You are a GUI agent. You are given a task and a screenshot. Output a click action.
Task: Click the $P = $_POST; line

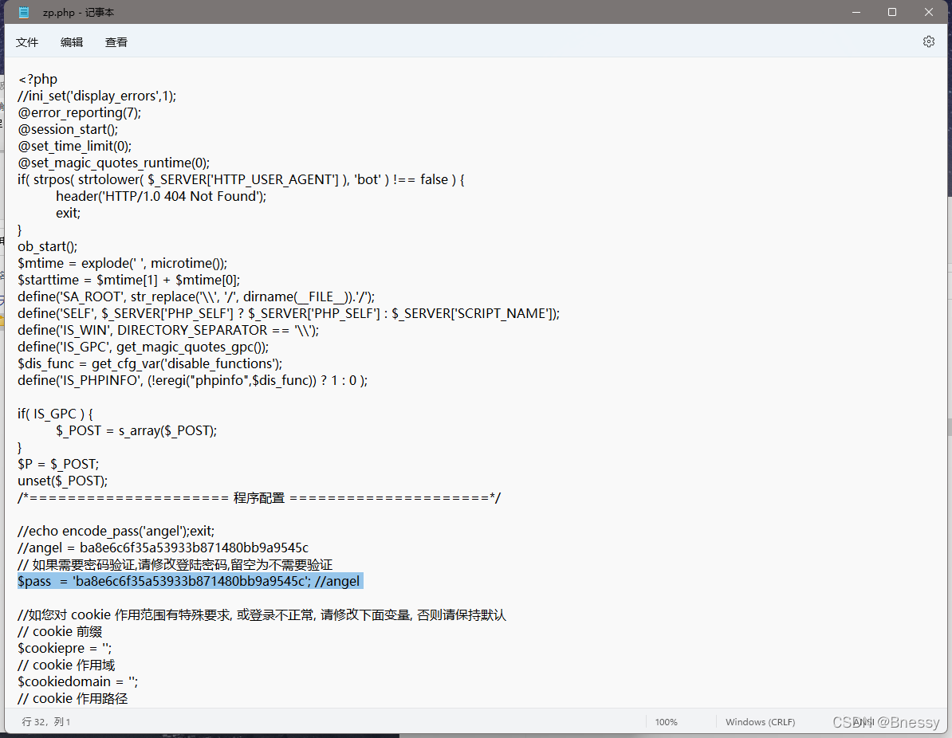pyautogui.click(x=58, y=464)
